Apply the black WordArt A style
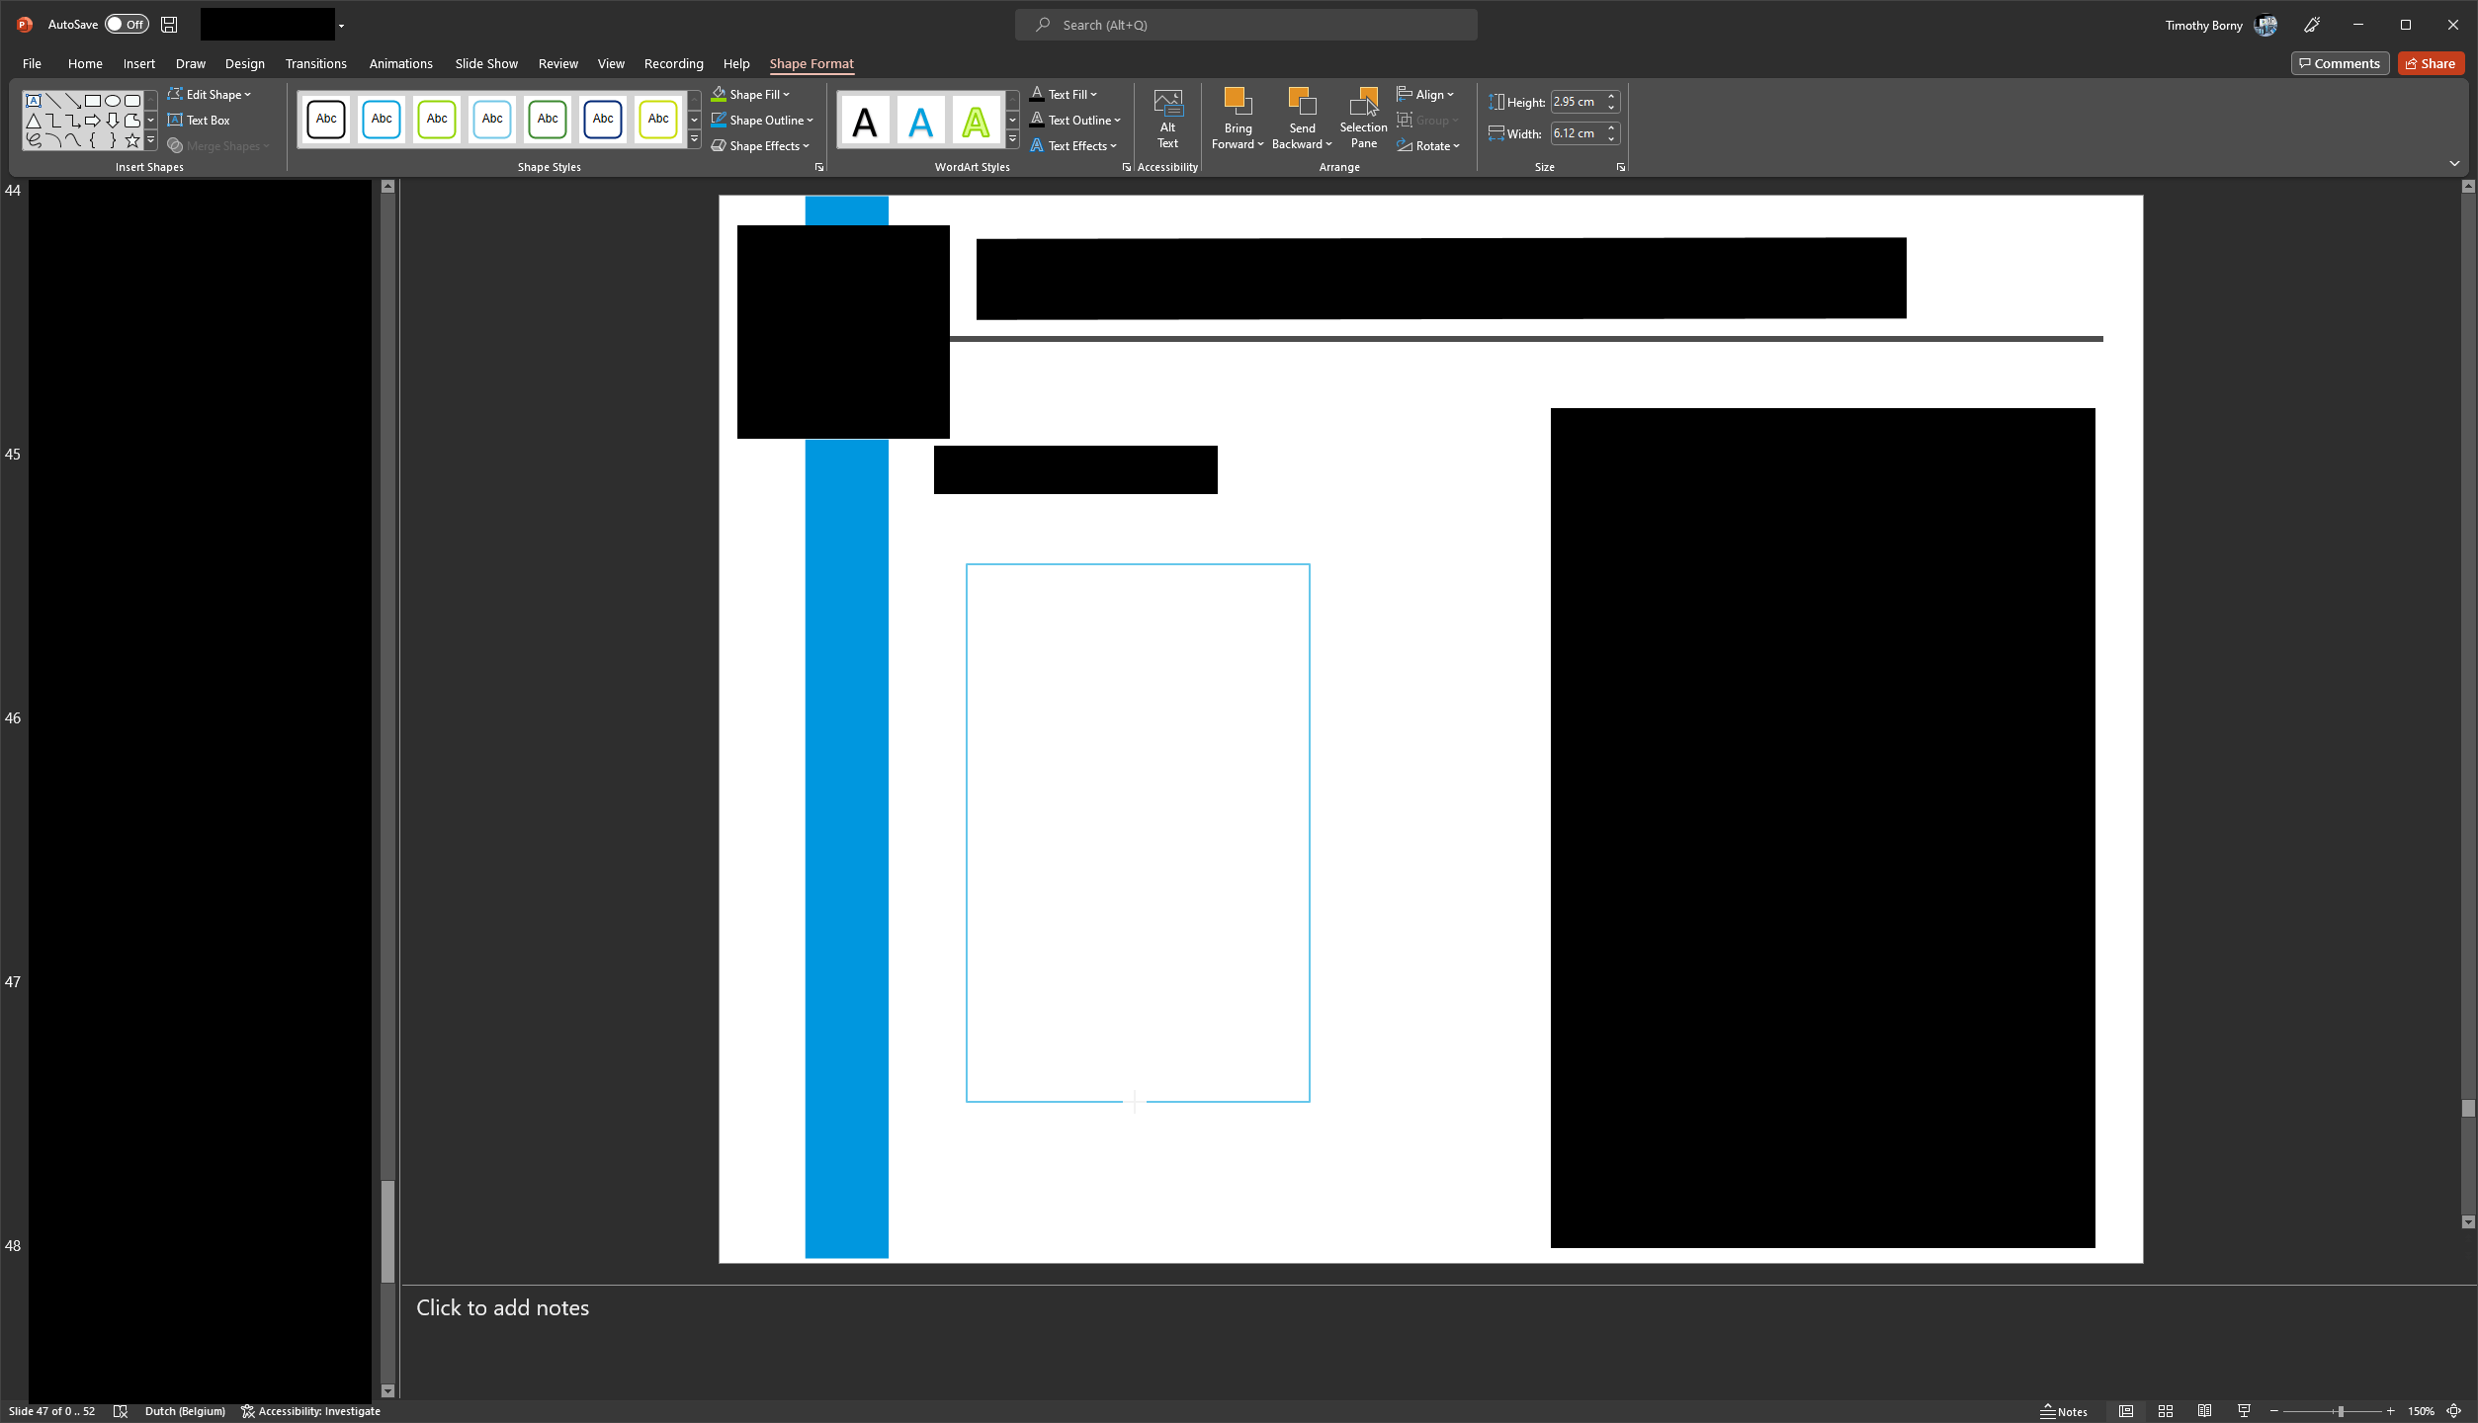Screen dimensions: 2478x1423 865,121
